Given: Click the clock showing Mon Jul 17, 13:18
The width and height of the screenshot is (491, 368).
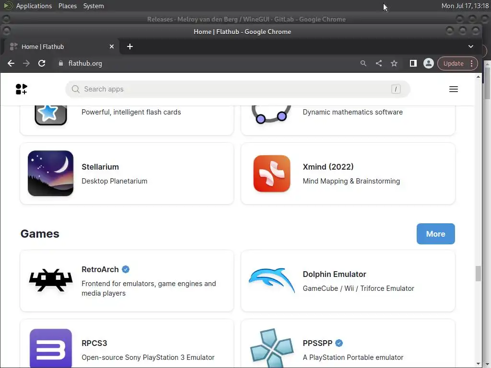Looking at the screenshot, I should pos(465,6).
